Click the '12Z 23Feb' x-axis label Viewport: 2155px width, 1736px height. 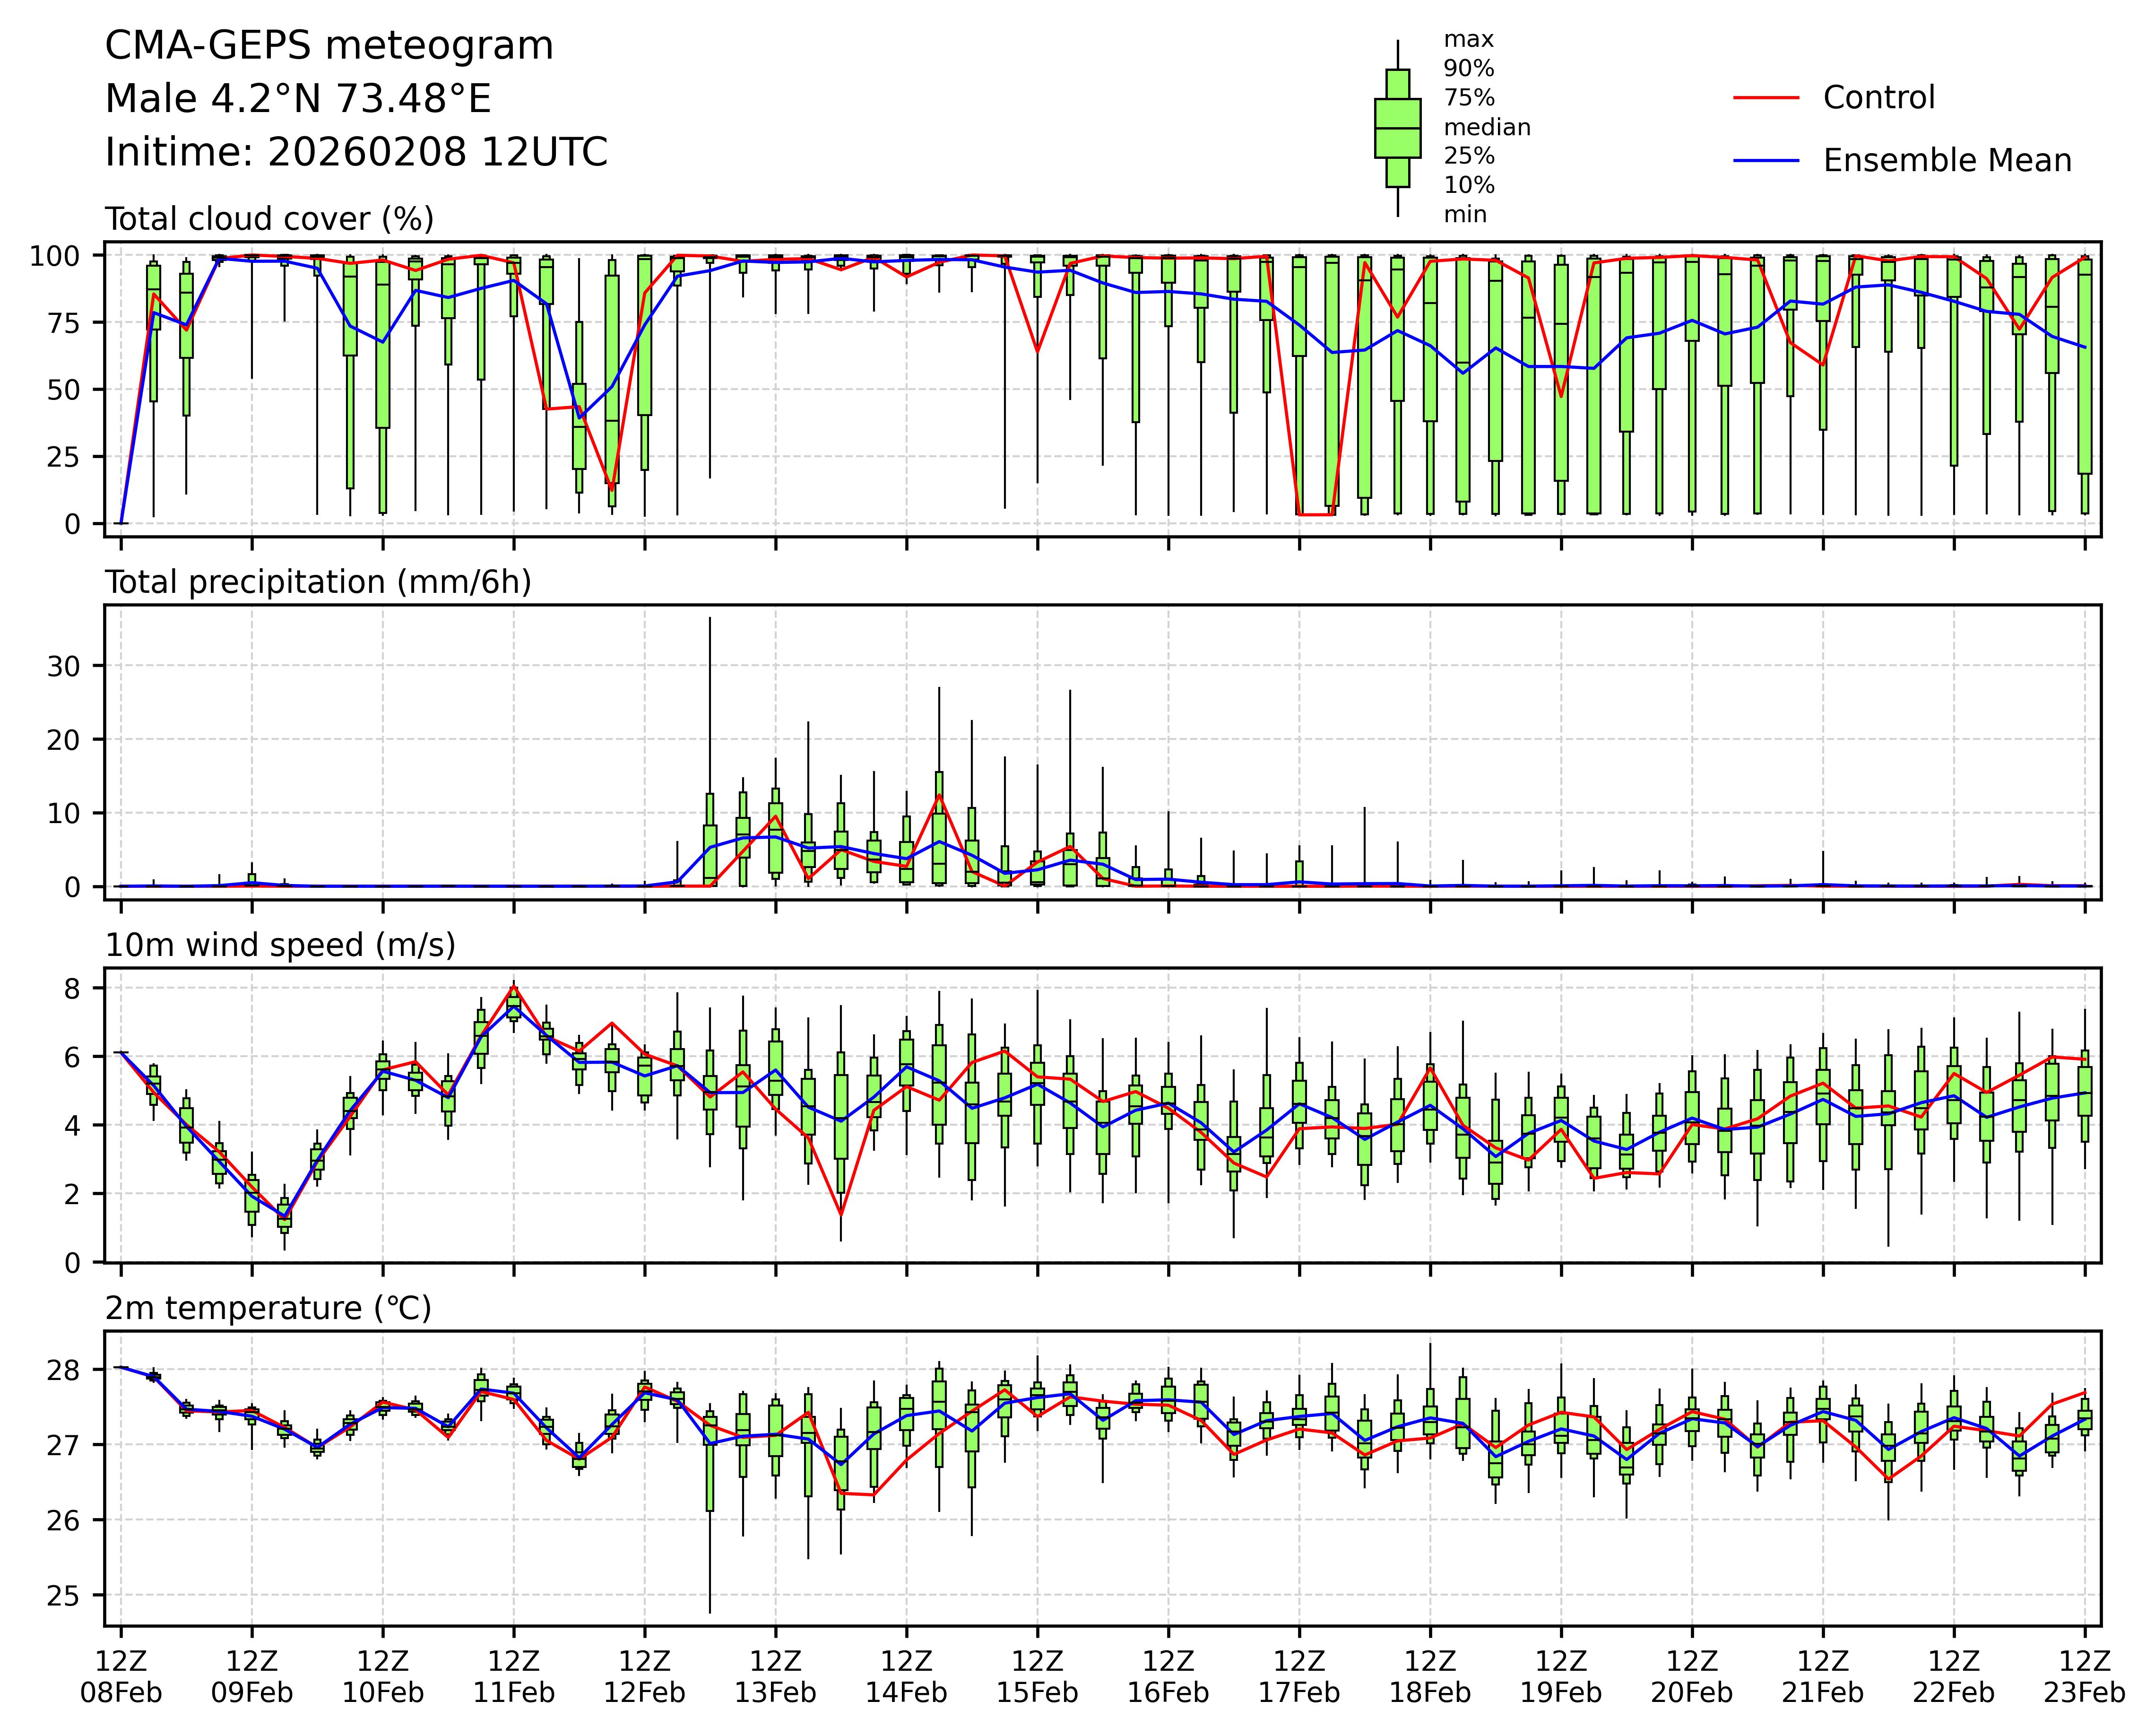2084,1677
